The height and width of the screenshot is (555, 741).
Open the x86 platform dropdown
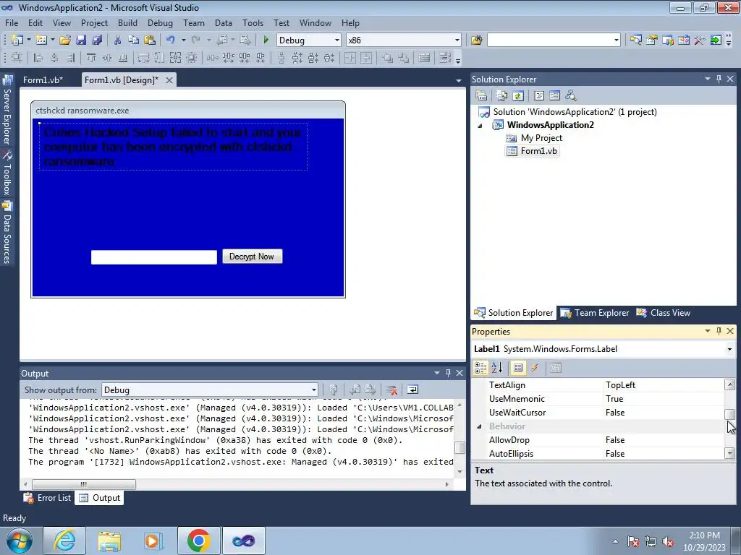pyautogui.click(x=457, y=40)
